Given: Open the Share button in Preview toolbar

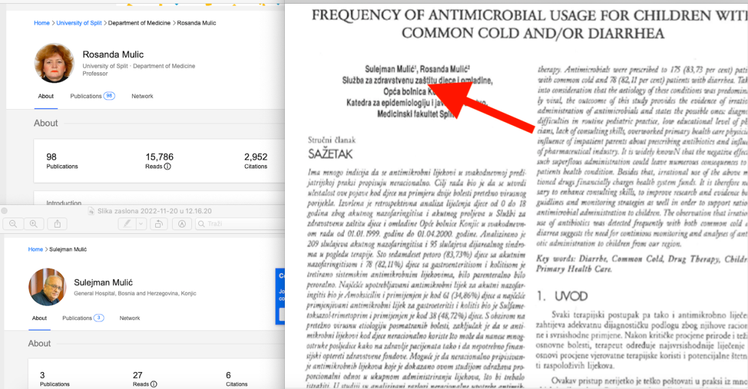Looking at the screenshot, I should pos(57,224).
